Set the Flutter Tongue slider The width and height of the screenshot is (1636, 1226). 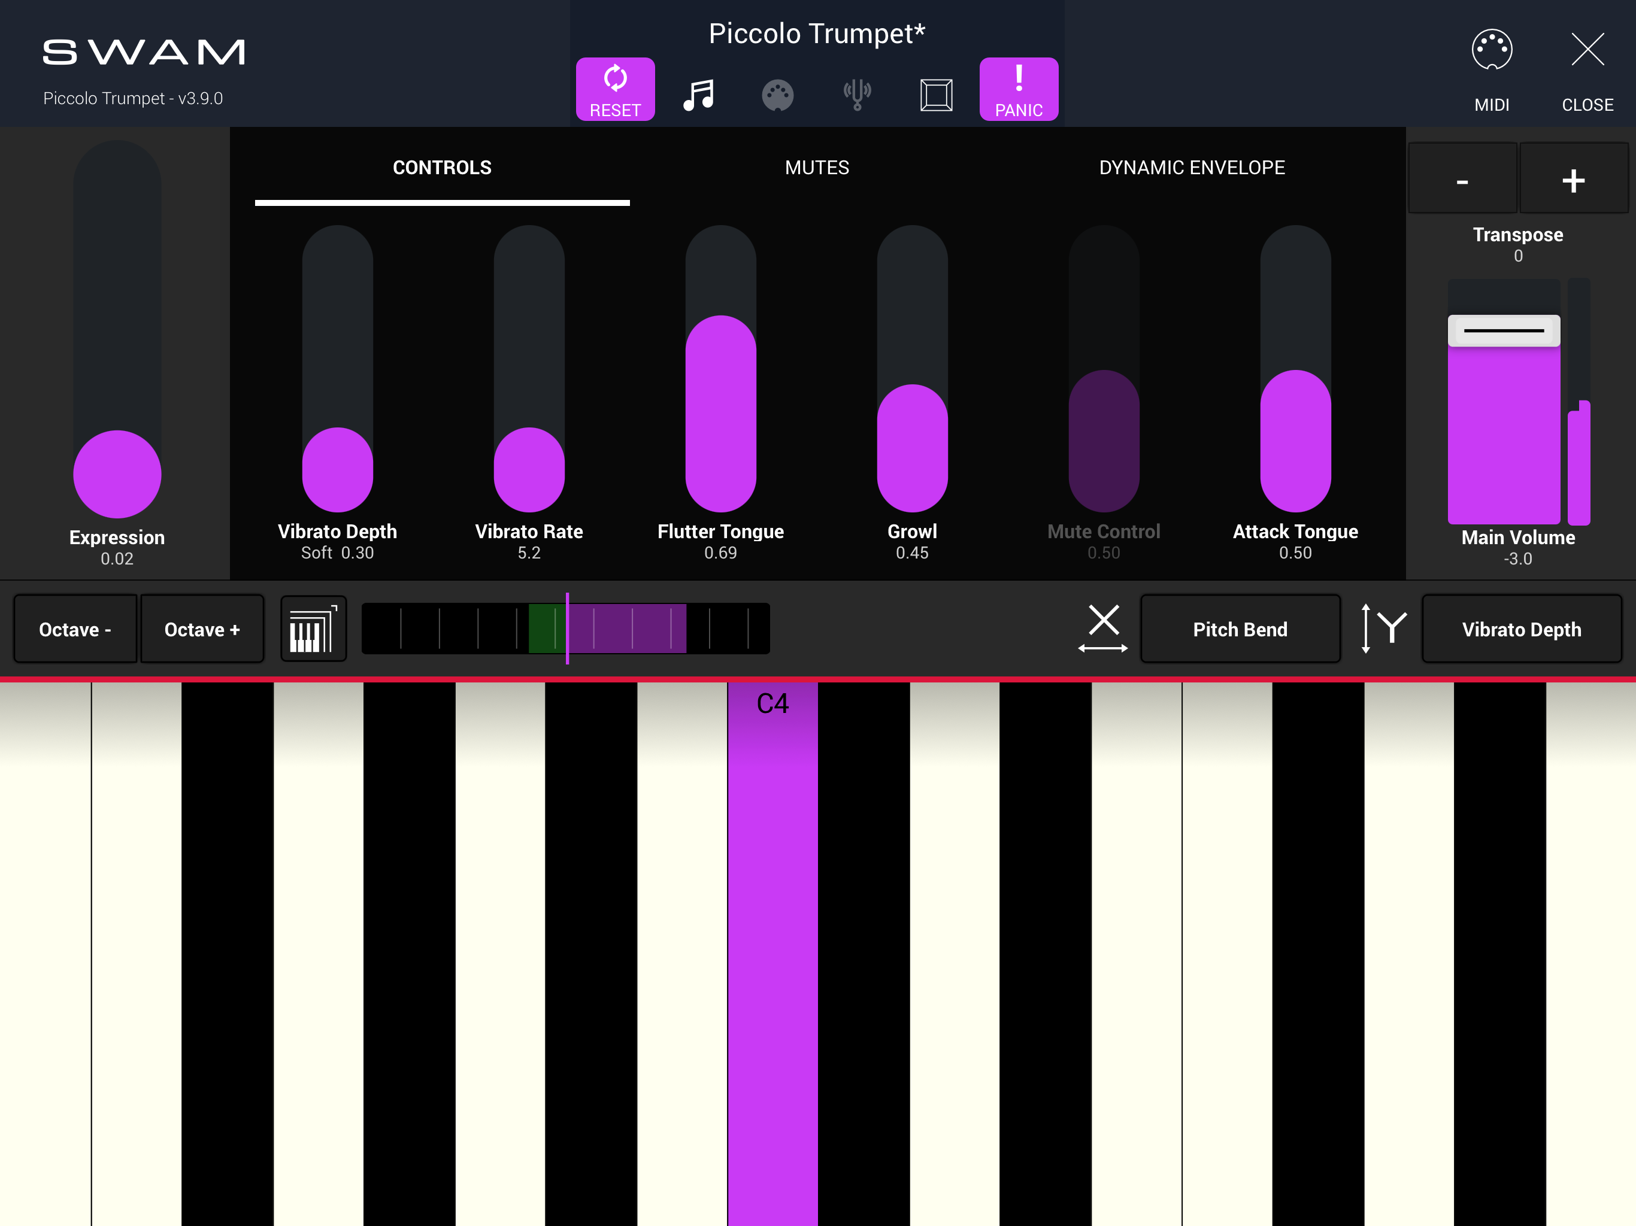click(720, 368)
